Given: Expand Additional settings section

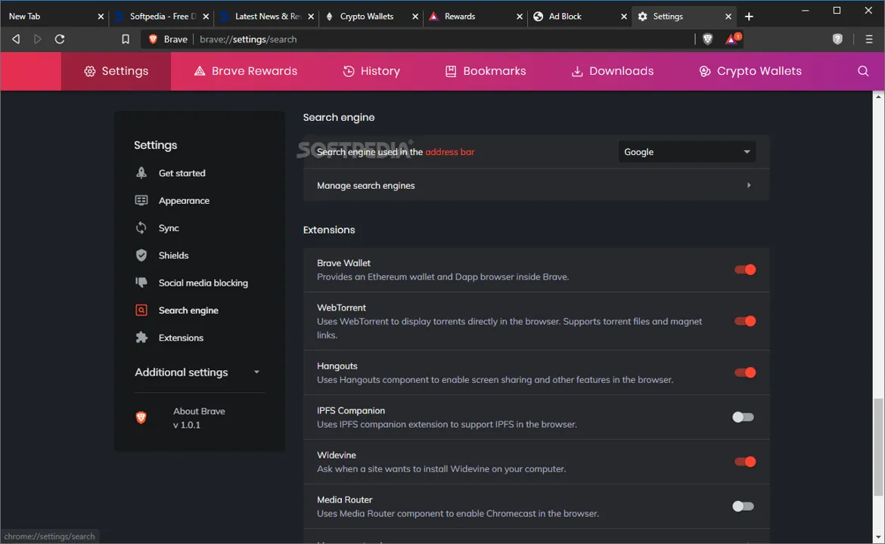Looking at the screenshot, I should tap(197, 372).
